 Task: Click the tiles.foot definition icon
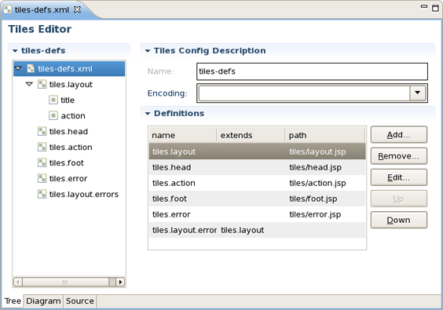pos(42,162)
